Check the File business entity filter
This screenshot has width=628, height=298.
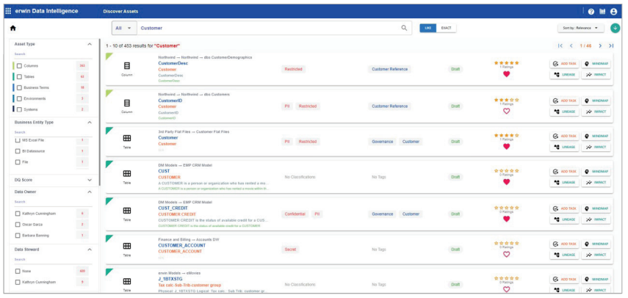click(18, 162)
